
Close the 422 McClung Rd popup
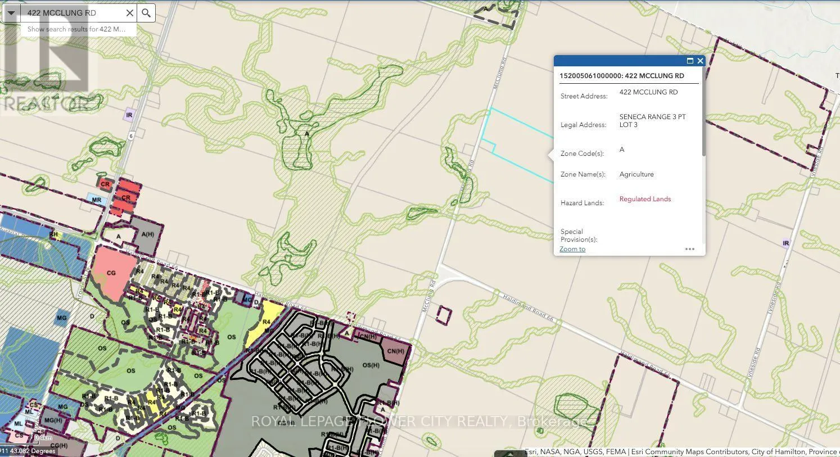click(700, 61)
